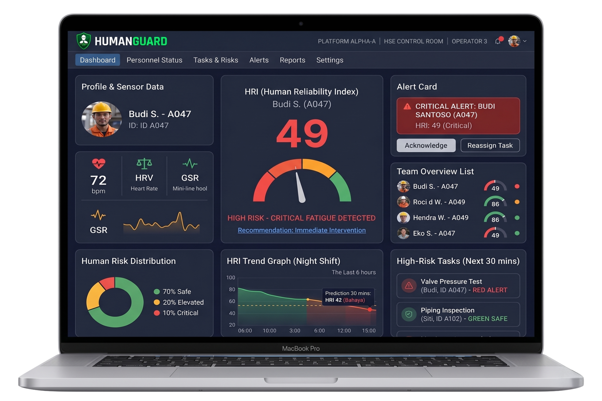Click PLATFORM ALPHA-A in header
602x401 pixels.
click(x=347, y=41)
